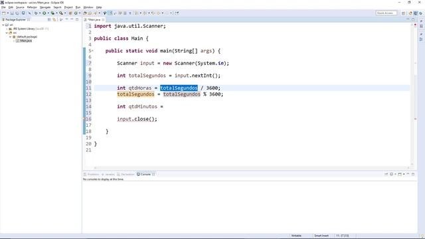
Task: Open the Navigate menu
Action: point(45,7)
